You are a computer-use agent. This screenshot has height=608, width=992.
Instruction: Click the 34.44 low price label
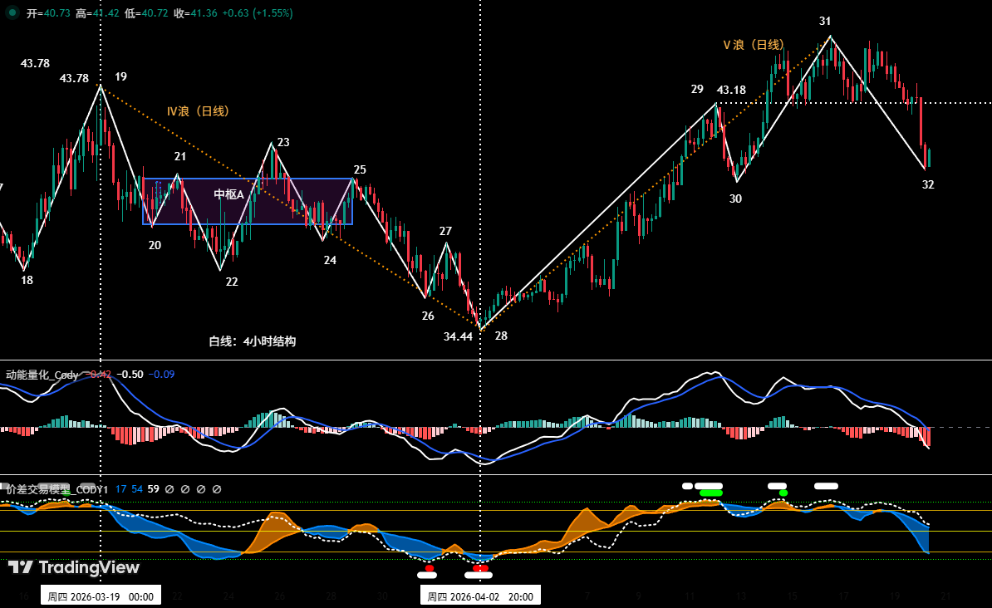coord(458,336)
